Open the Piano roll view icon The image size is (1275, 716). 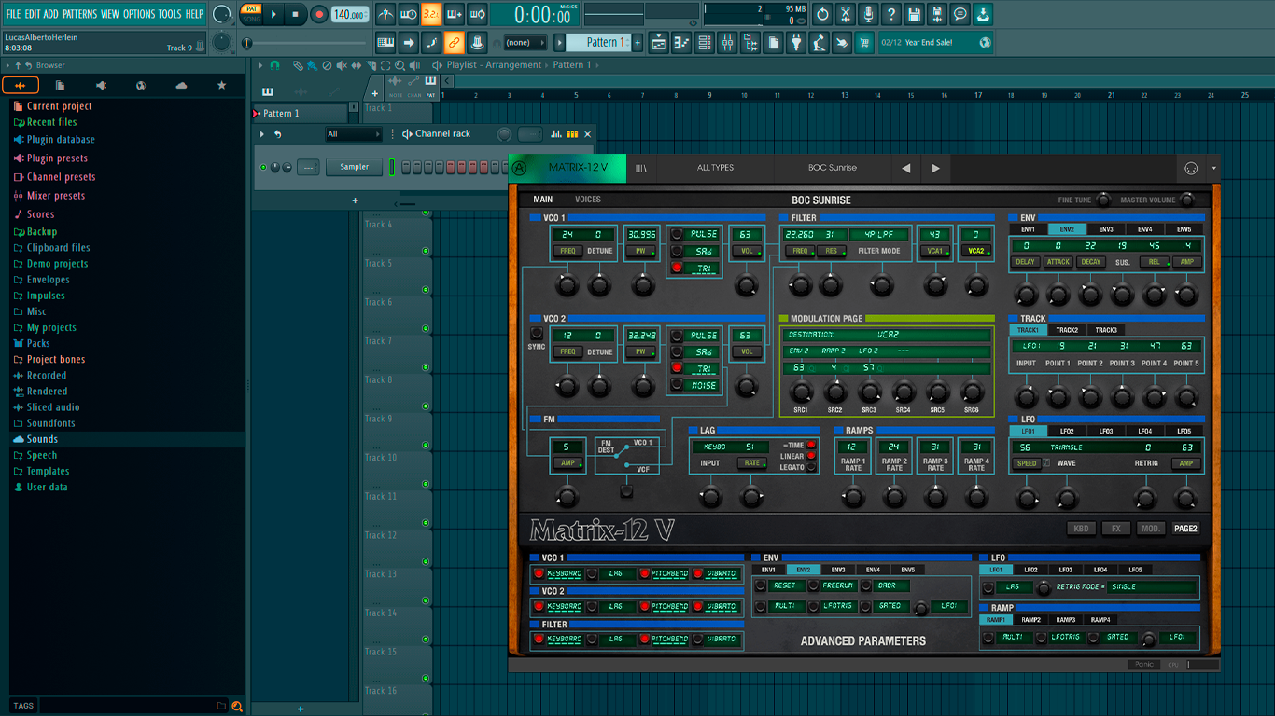[x=681, y=42]
